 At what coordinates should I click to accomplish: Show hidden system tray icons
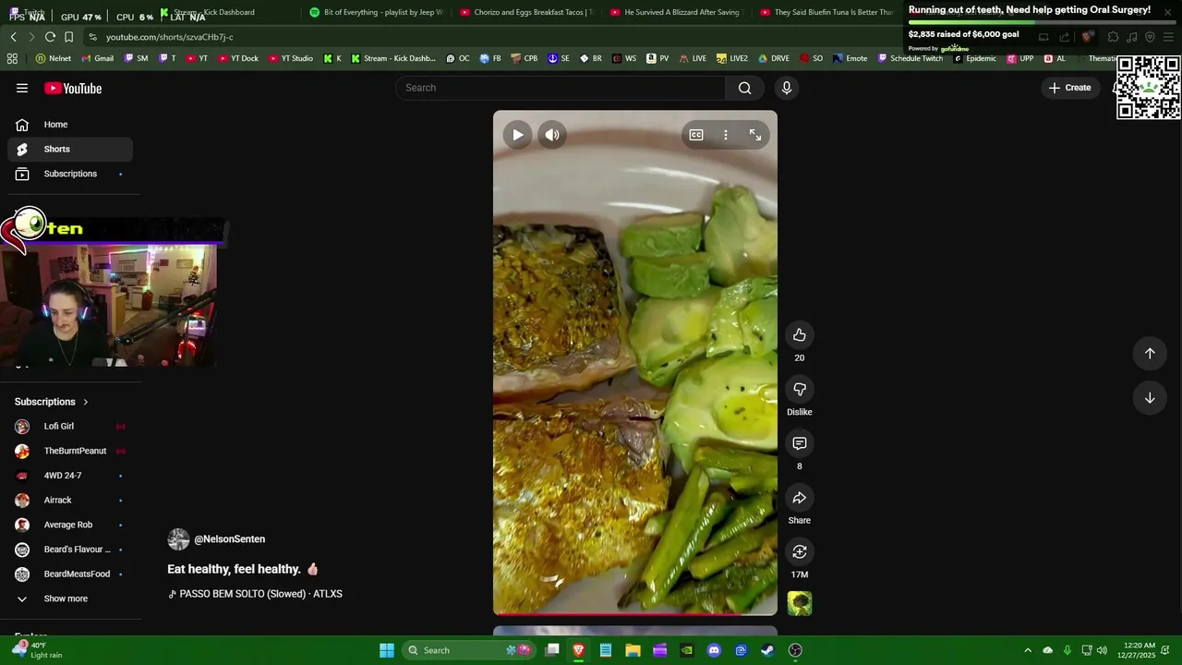pyautogui.click(x=1028, y=650)
